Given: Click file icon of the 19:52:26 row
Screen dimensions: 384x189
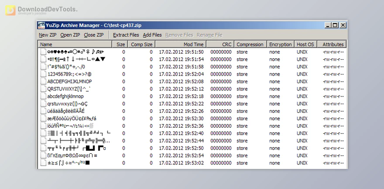Looking at the screenshot, I should click(x=44, y=111).
